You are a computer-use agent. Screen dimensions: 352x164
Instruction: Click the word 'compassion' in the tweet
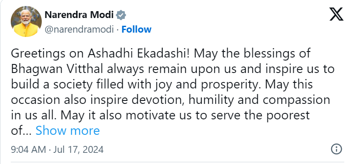click(296, 100)
